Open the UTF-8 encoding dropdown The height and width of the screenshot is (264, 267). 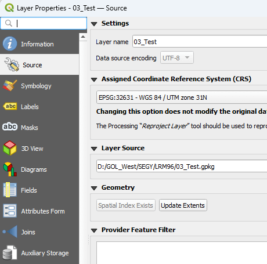tap(177, 57)
